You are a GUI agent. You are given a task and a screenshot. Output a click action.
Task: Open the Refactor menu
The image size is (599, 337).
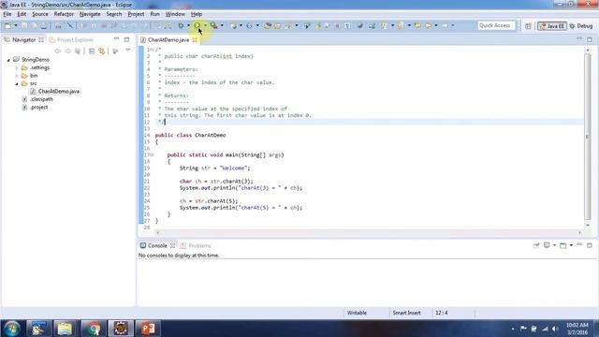[64, 14]
